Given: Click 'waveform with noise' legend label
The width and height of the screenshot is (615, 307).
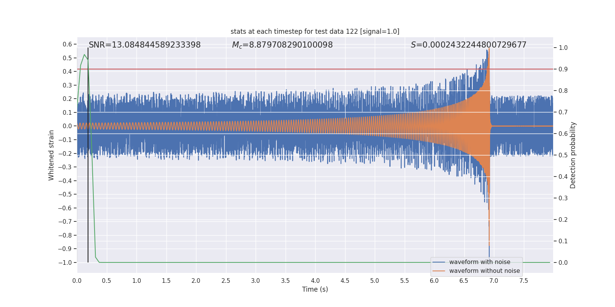Looking at the screenshot, I should 480,262.
